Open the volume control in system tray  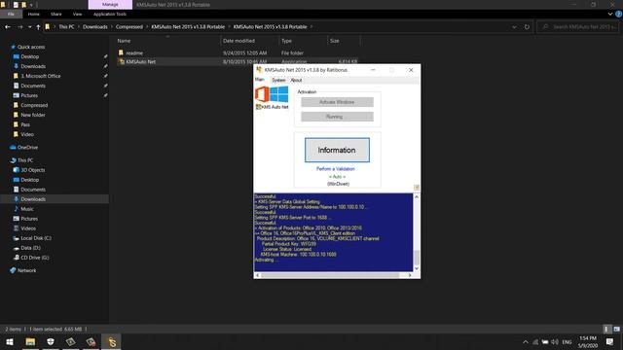pyautogui.click(x=555, y=341)
